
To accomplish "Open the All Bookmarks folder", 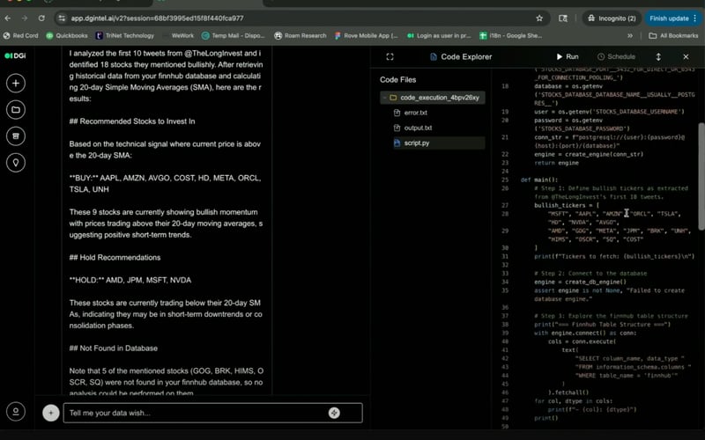I will coord(673,35).
